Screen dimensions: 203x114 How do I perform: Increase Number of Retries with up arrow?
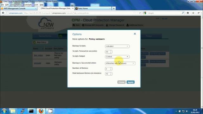111,68
